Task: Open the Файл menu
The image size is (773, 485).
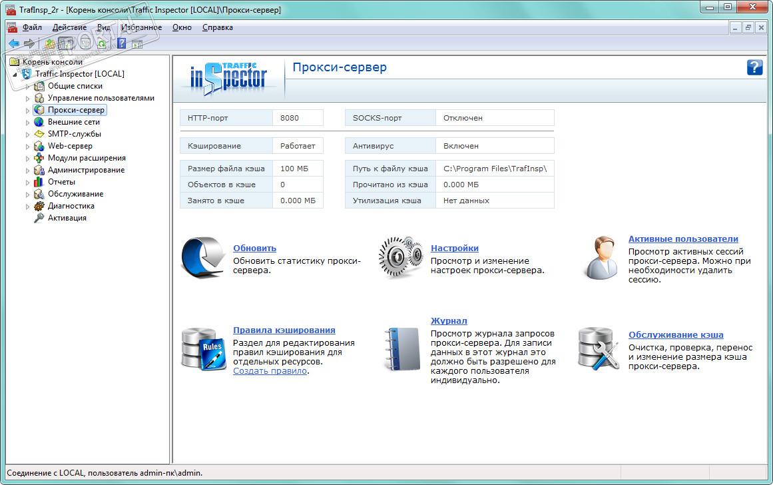Action: (x=32, y=27)
